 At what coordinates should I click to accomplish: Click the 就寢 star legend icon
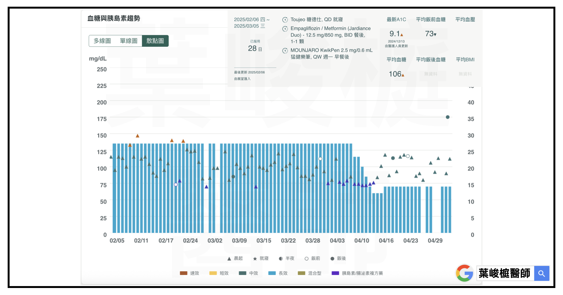(255, 259)
